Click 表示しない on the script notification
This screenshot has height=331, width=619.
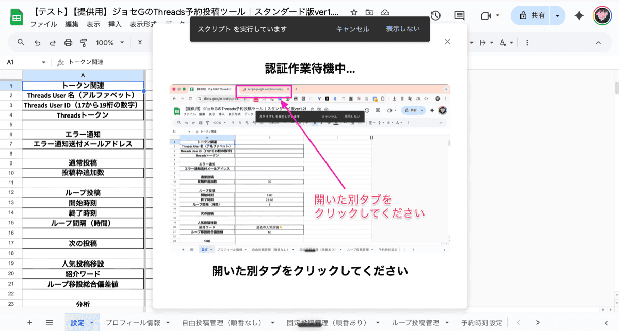tap(403, 29)
